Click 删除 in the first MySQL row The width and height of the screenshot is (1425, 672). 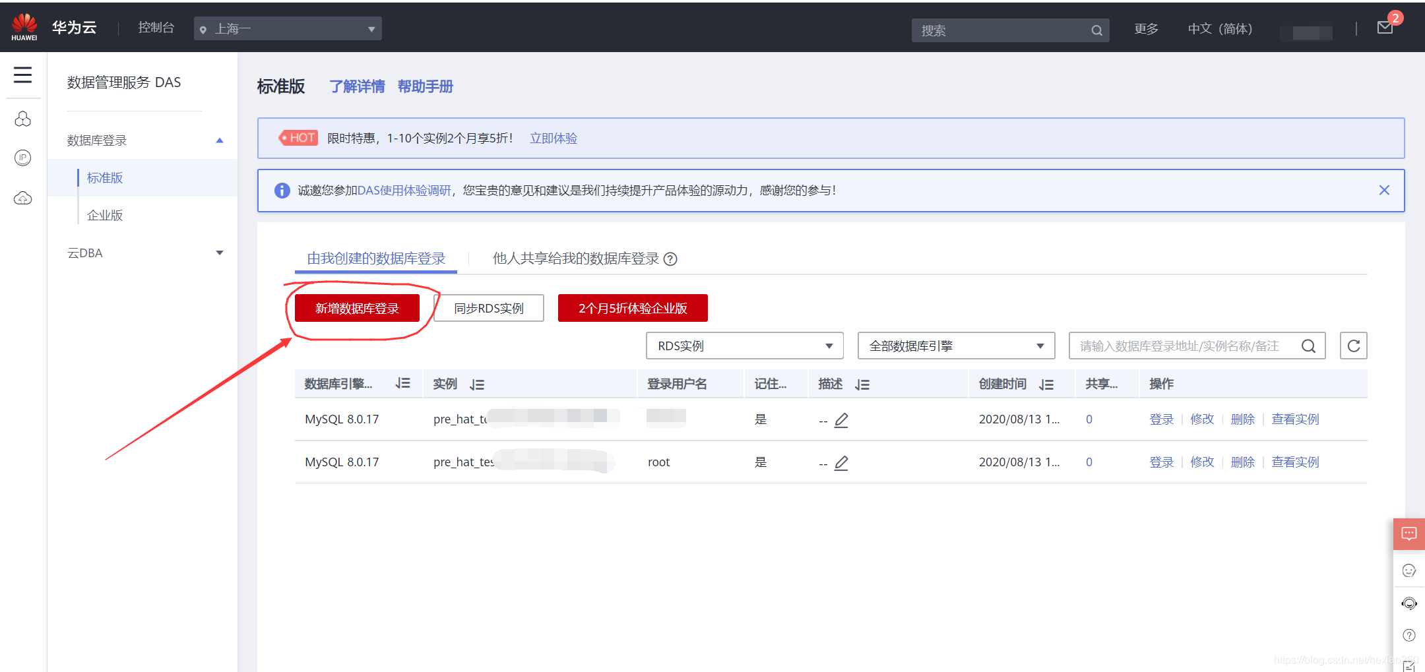pyautogui.click(x=1243, y=419)
